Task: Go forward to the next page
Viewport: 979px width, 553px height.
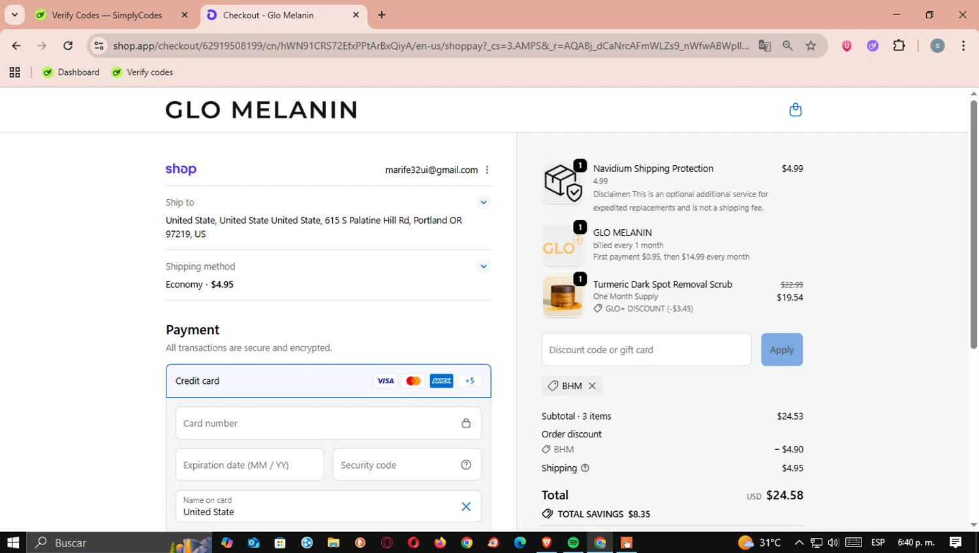Action: [42, 46]
